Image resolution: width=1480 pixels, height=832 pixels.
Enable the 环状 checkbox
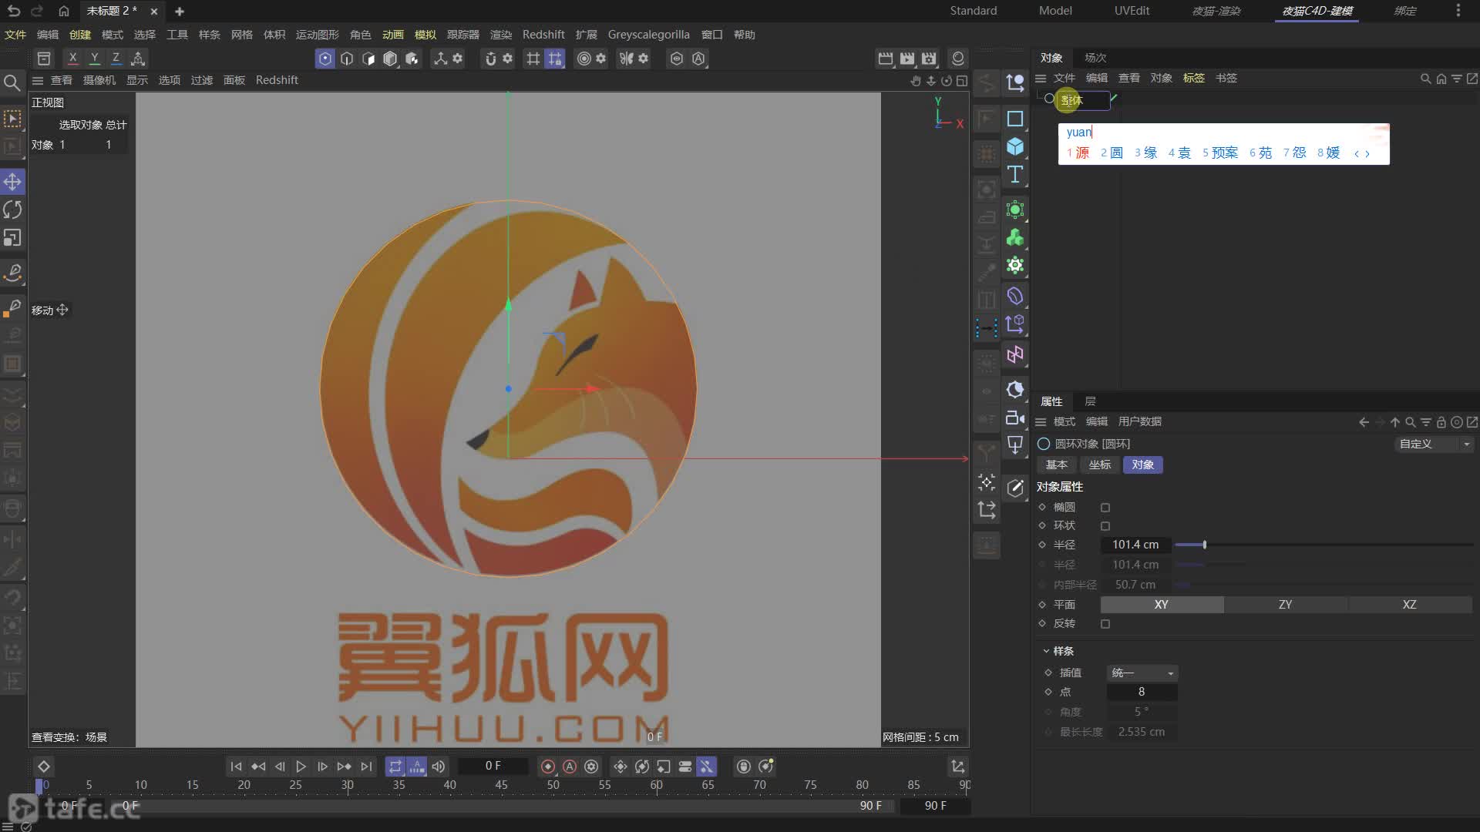click(1105, 526)
